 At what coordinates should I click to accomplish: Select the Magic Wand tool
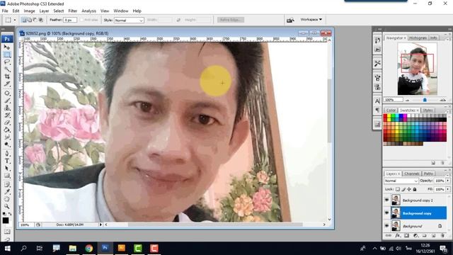[7, 69]
